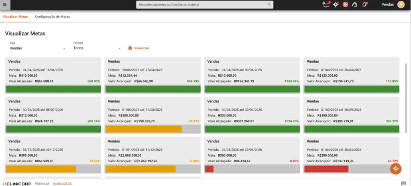Click period 01/12/2025 até 23/12/2025
411x186 pixels.
click(43, 150)
